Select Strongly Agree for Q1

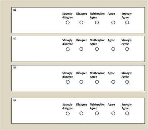pos(127,22)
